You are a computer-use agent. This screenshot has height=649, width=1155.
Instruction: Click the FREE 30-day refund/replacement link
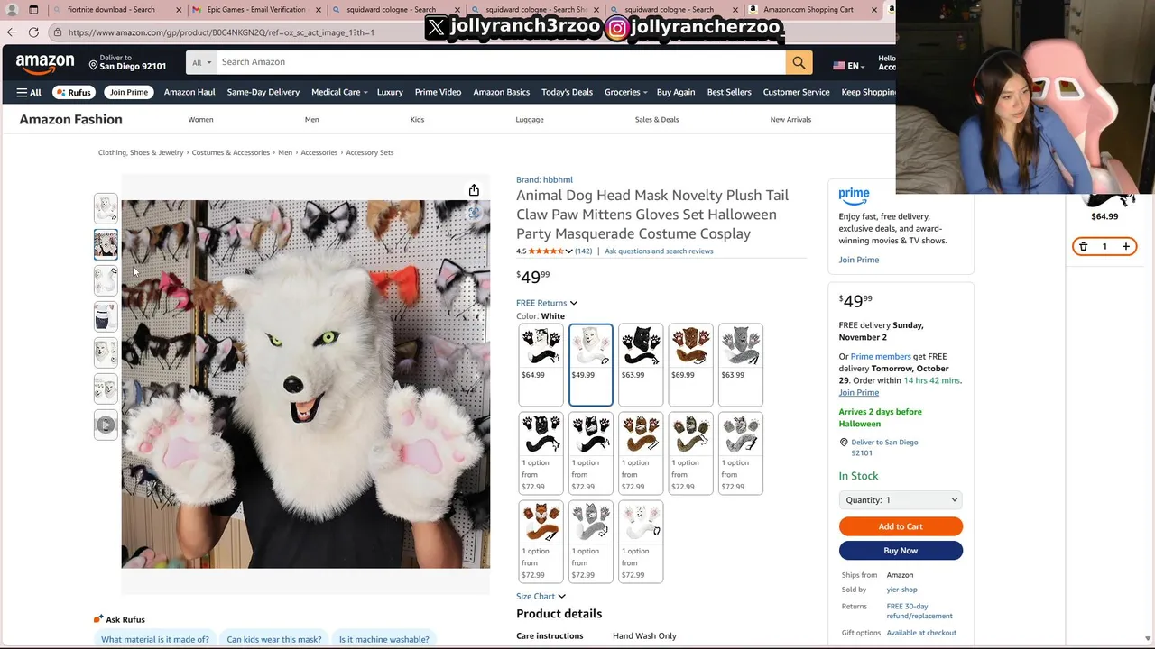(919, 611)
